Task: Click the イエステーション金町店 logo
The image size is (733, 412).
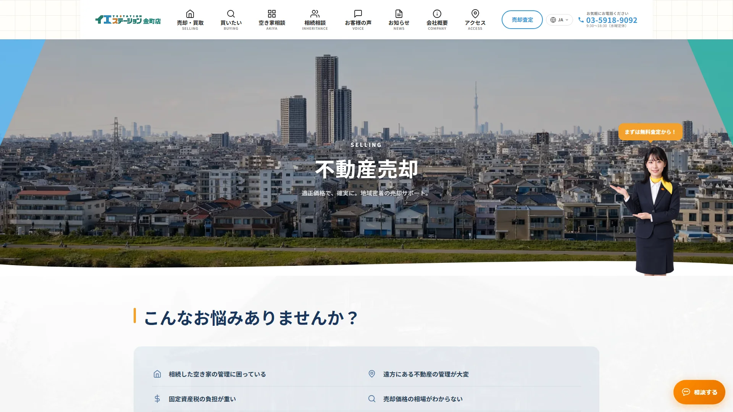Action: (128, 19)
